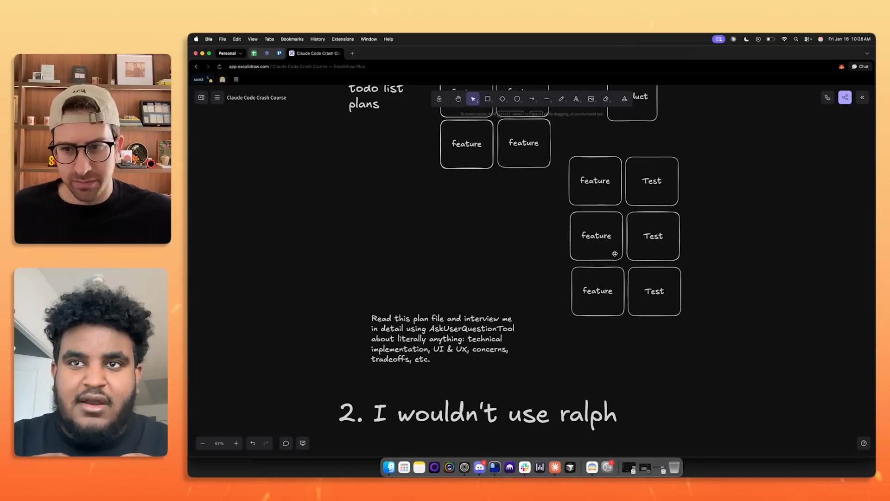This screenshot has height=501, width=890.
Task: Pick the Diamond shape tool
Action: [x=502, y=99]
